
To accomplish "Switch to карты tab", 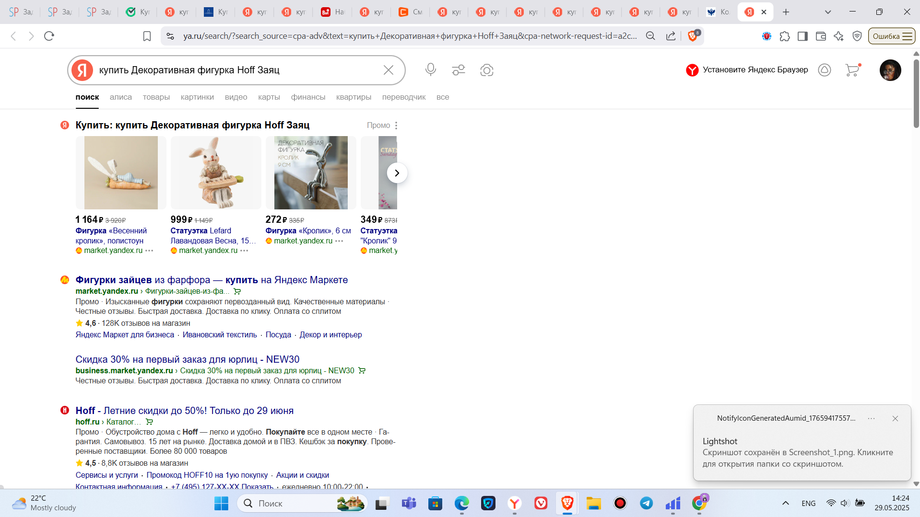I will (269, 97).
